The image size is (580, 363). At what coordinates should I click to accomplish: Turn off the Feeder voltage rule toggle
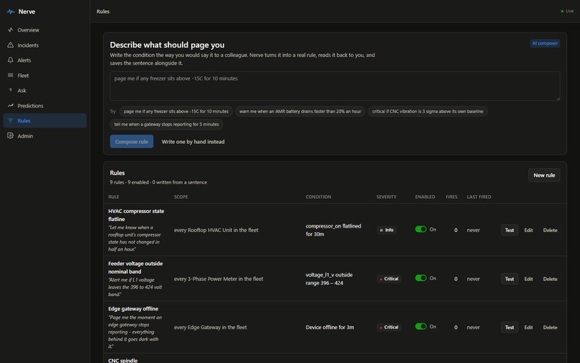coord(420,278)
